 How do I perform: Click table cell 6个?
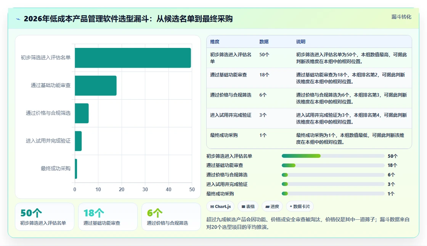click(x=263, y=95)
